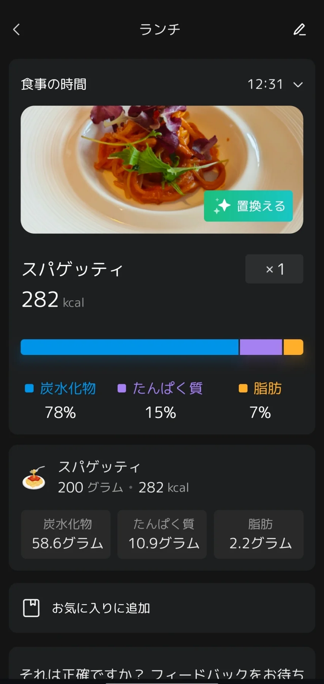Open the 12:31 time selector
The image size is (324, 684).
(265, 84)
